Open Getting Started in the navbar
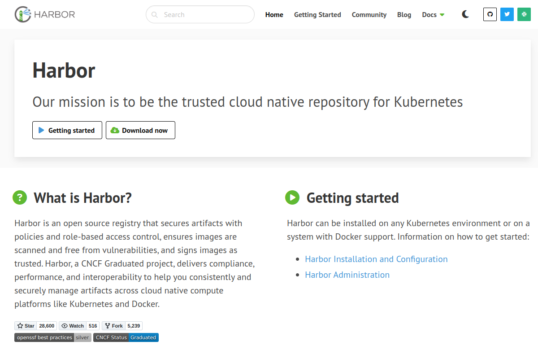 point(317,15)
